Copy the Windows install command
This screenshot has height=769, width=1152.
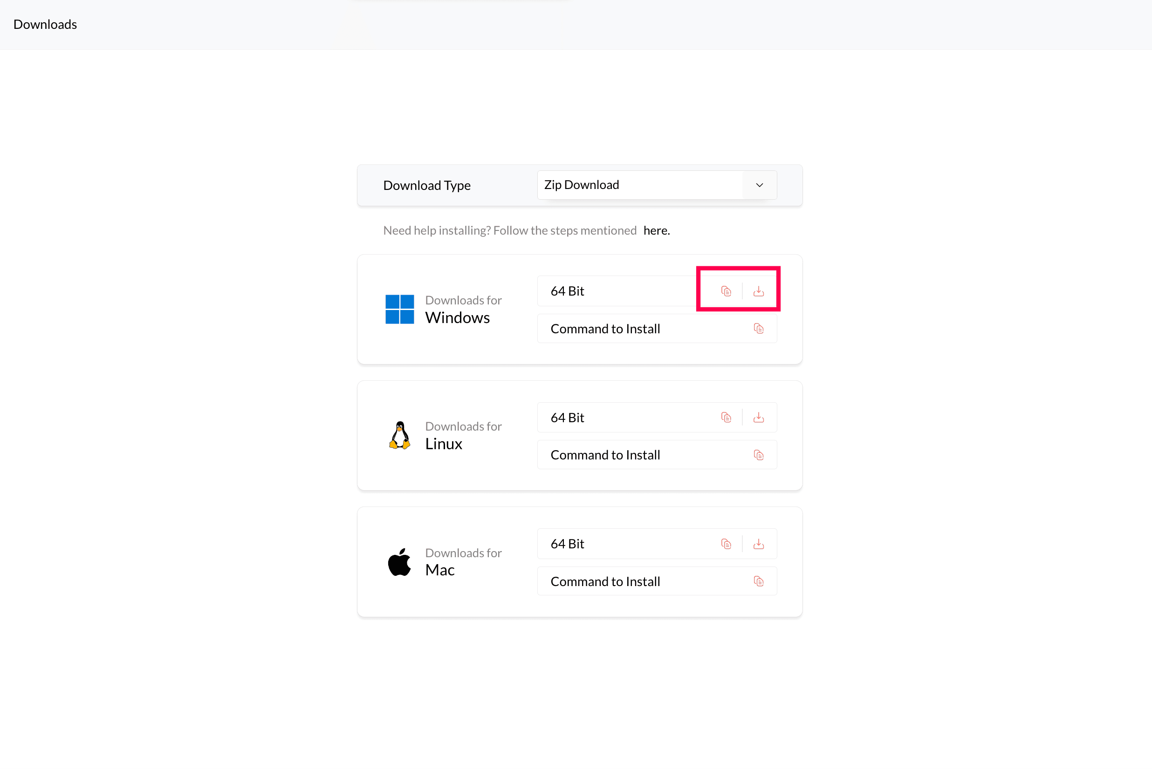point(758,329)
